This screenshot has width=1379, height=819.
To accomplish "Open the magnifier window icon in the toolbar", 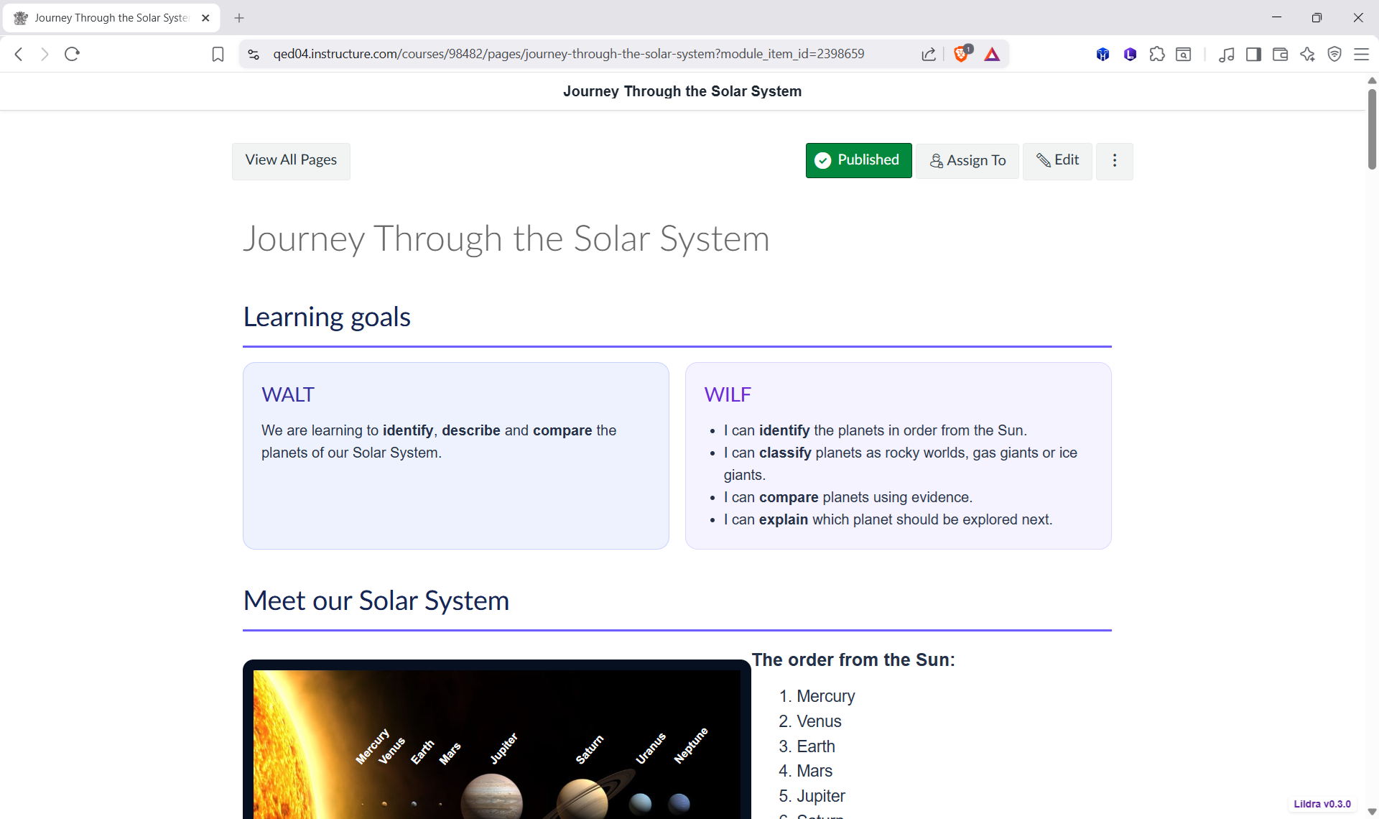I will click(x=1184, y=54).
